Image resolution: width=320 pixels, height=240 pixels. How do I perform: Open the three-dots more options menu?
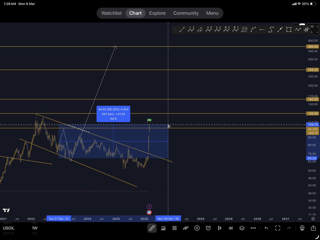pyautogui.click(x=253, y=228)
